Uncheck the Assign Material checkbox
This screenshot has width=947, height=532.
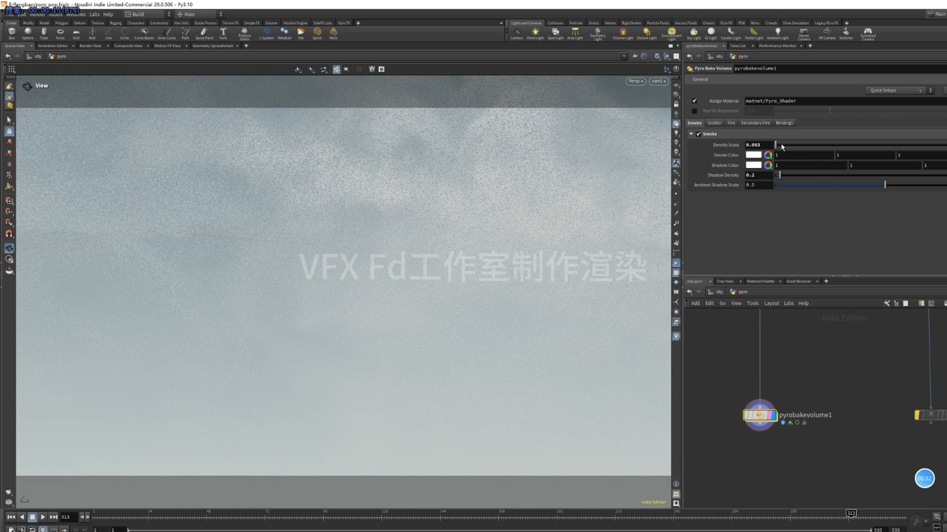[x=694, y=101]
